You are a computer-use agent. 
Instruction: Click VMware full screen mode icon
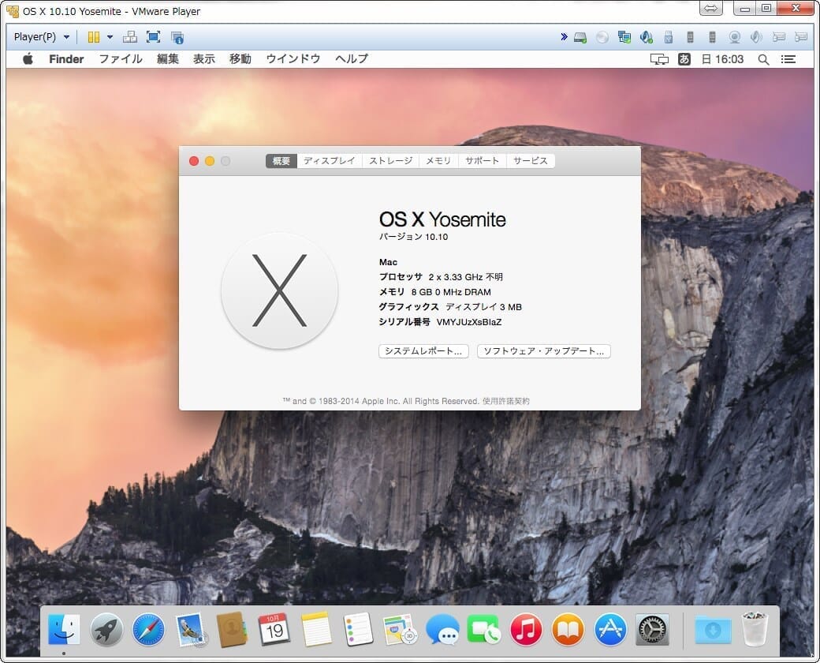(x=153, y=37)
